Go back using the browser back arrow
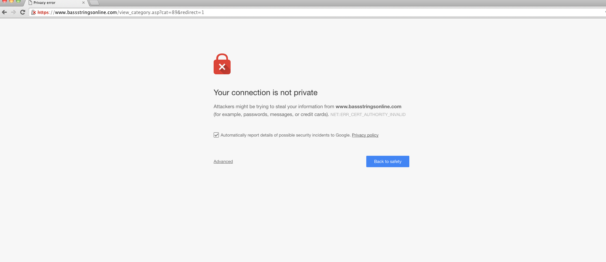Screen dimensions: 606x262 point(5,12)
